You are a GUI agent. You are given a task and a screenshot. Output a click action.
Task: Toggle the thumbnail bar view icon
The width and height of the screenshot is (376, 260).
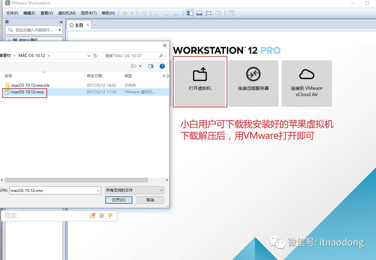pyautogui.click(x=199, y=13)
